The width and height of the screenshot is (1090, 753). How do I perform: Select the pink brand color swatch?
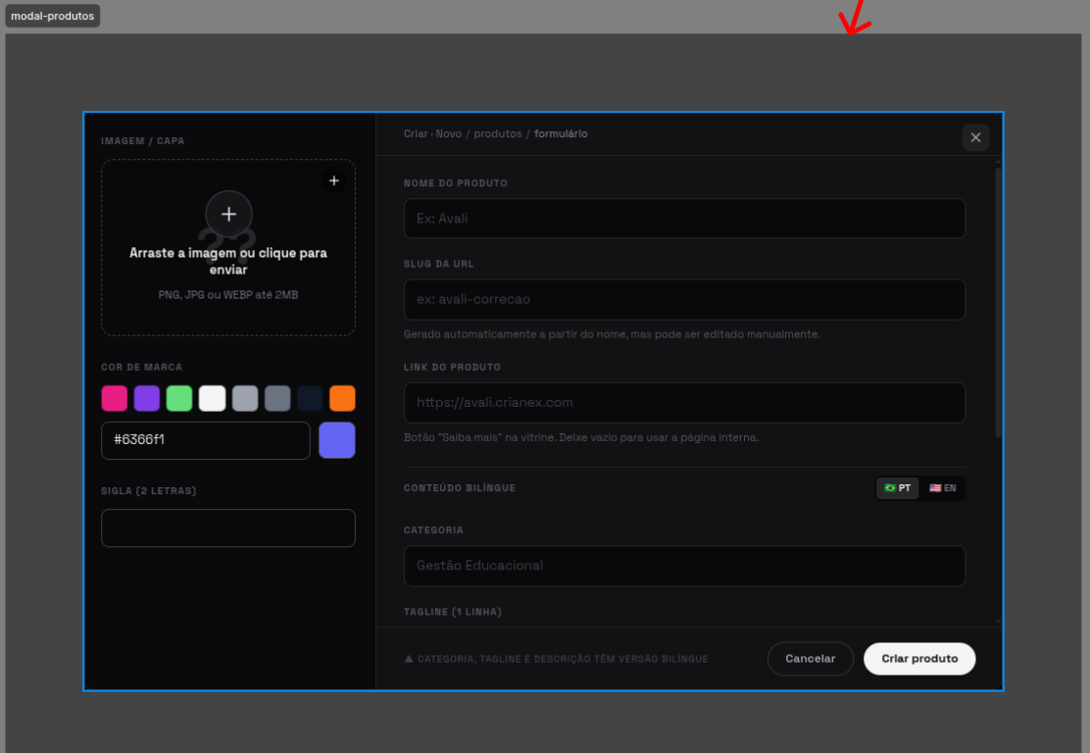[115, 398]
